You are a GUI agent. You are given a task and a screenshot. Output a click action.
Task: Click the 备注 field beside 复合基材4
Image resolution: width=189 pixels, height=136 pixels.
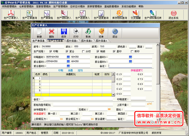(x=130, y=66)
